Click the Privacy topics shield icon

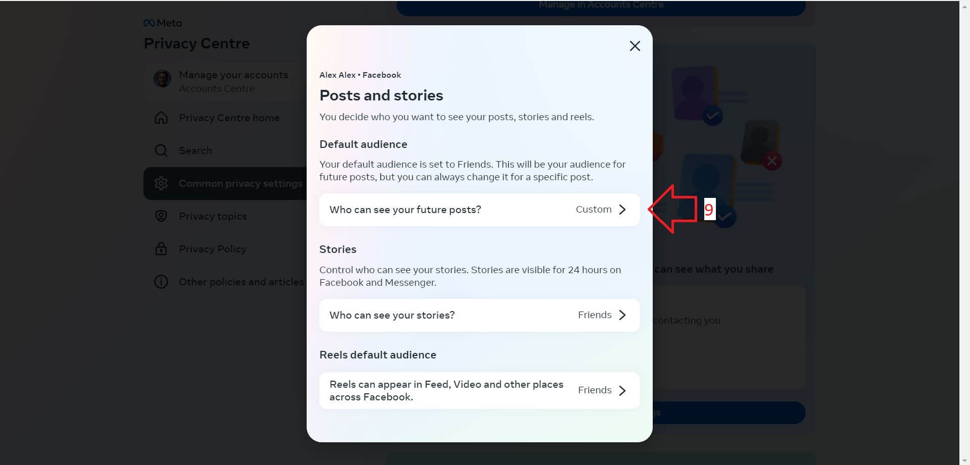[161, 216]
